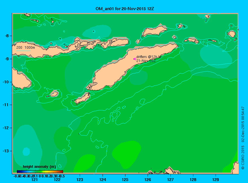Click the cyan 200 1000m legend line
Screen dimensions: 248x183
point(23,51)
